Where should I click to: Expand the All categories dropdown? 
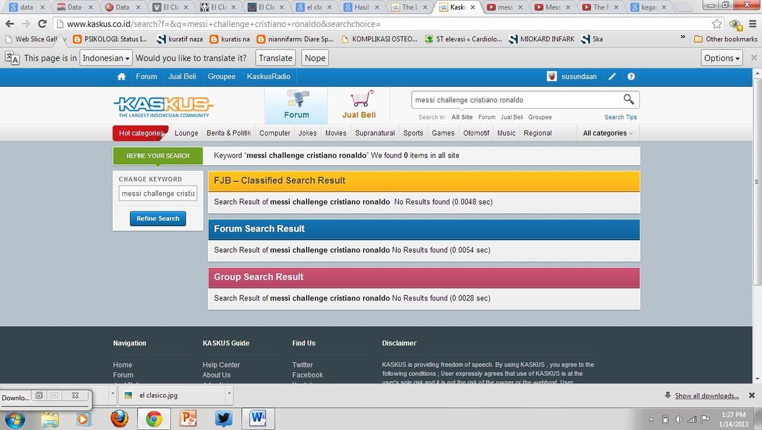pos(608,133)
